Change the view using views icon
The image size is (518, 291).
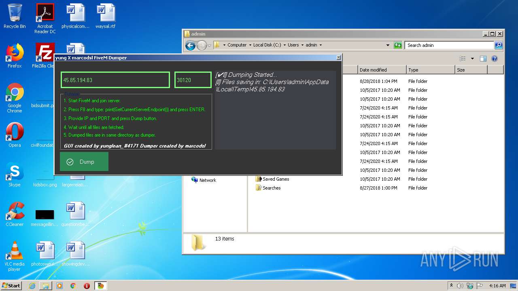(x=463, y=59)
